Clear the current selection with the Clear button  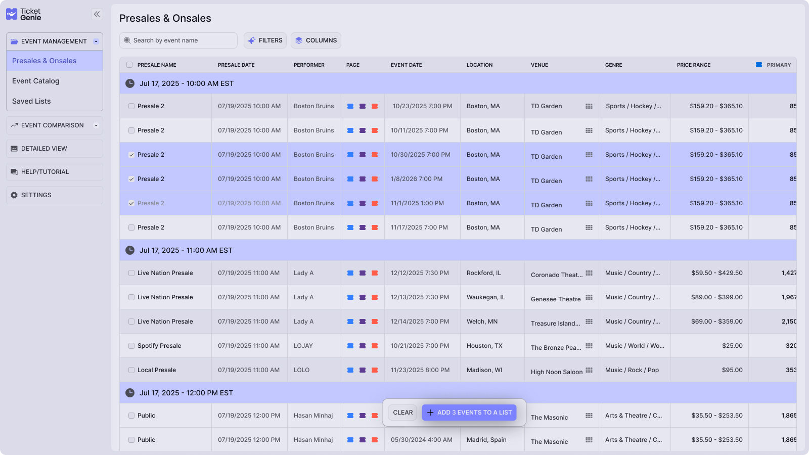point(402,413)
